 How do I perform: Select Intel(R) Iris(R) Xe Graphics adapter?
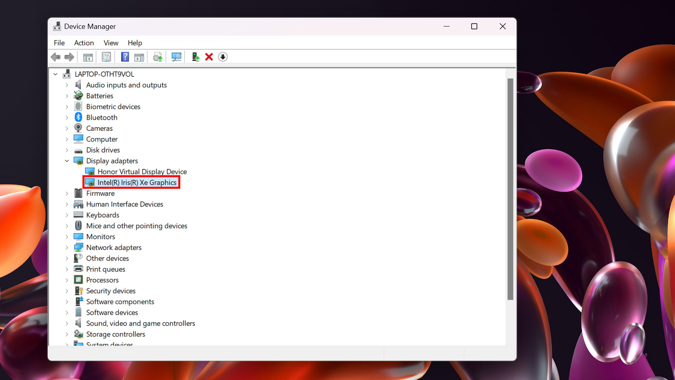[x=137, y=183]
